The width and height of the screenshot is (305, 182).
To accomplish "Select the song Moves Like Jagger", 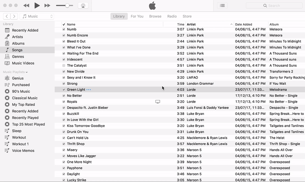I will [82, 156].
